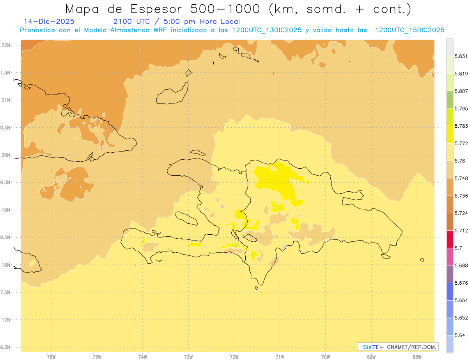The height and width of the screenshot is (362, 468).
Task: Click the legend value 5.748
Action: pyautogui.click(x=461, y=178)
